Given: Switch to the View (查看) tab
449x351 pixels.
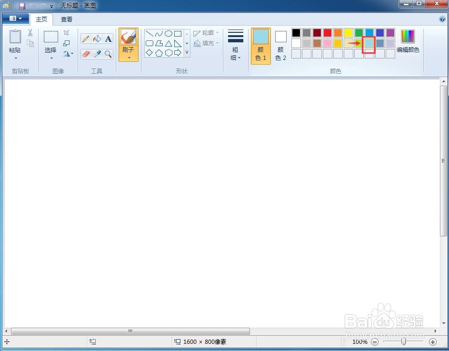Looking at the screenshot, I should tap(67, 19).
